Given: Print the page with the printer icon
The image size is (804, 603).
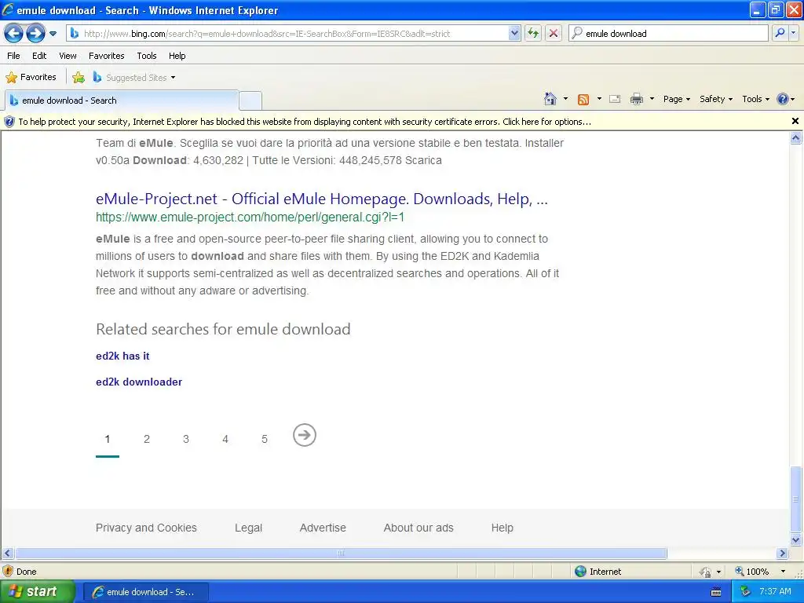Looking at the screenshot, I should click(636, 99).
